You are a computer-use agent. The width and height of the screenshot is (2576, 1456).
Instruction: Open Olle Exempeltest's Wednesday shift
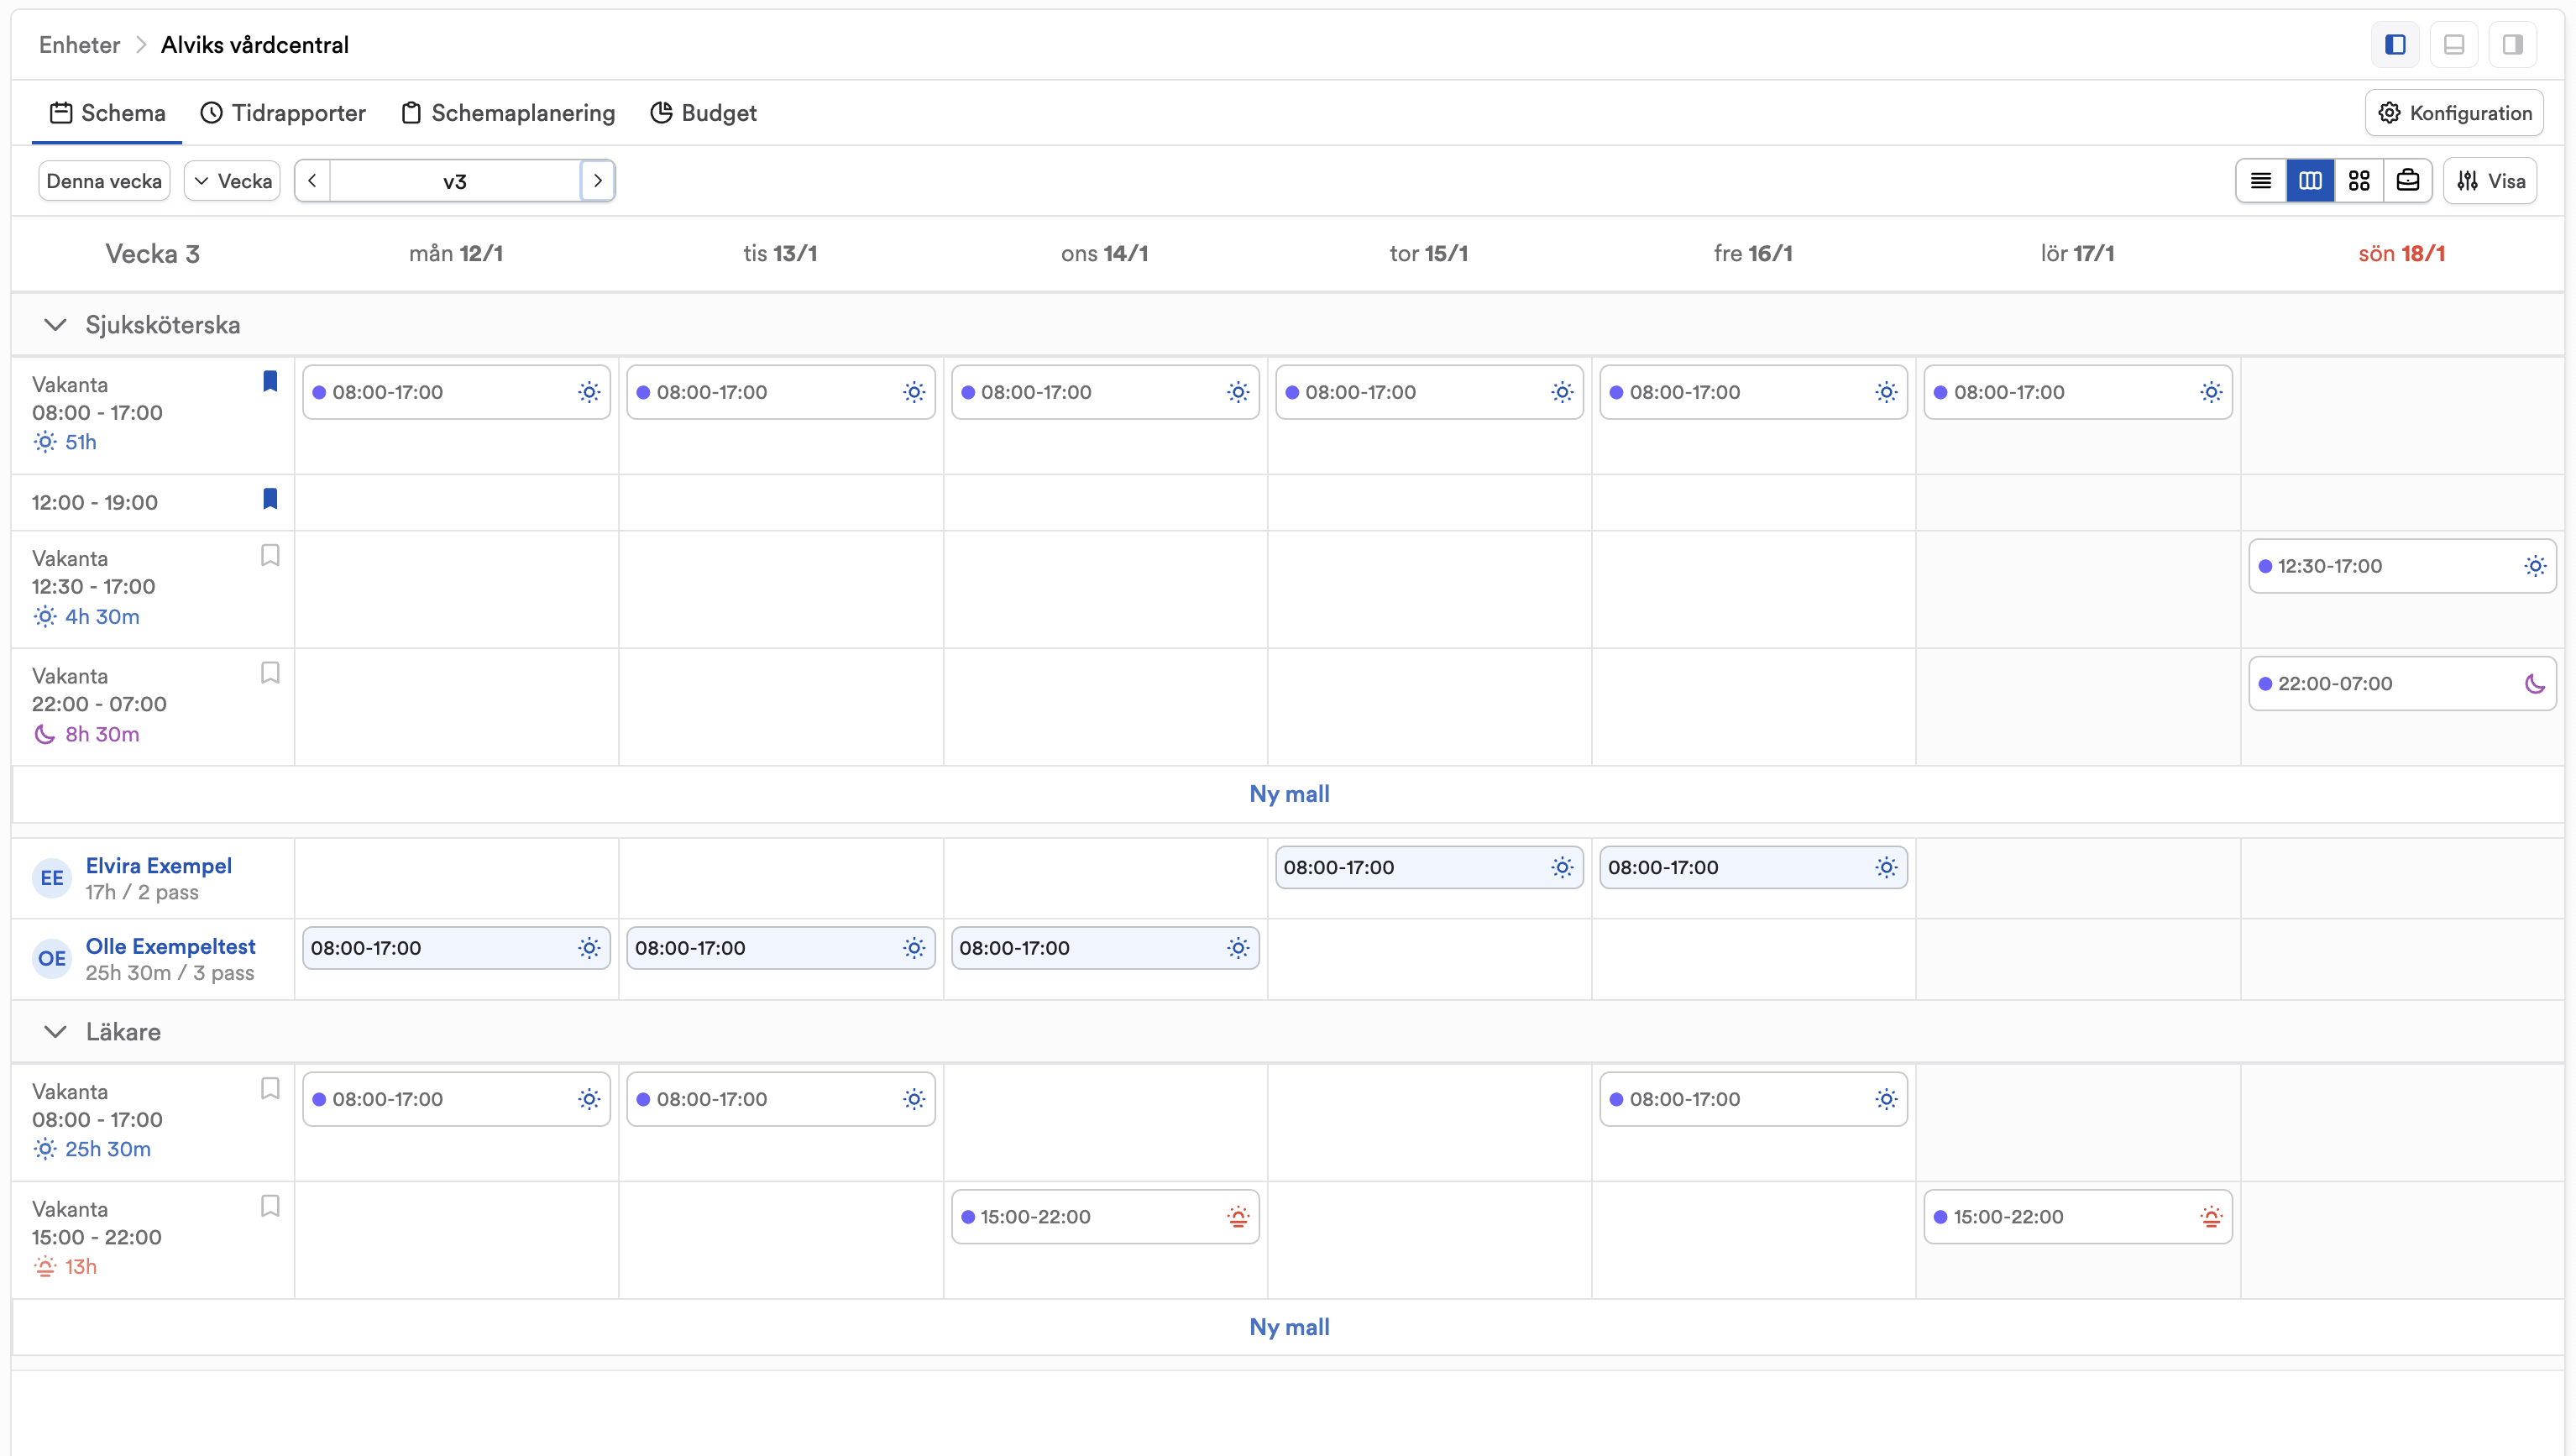[1105, 948]
